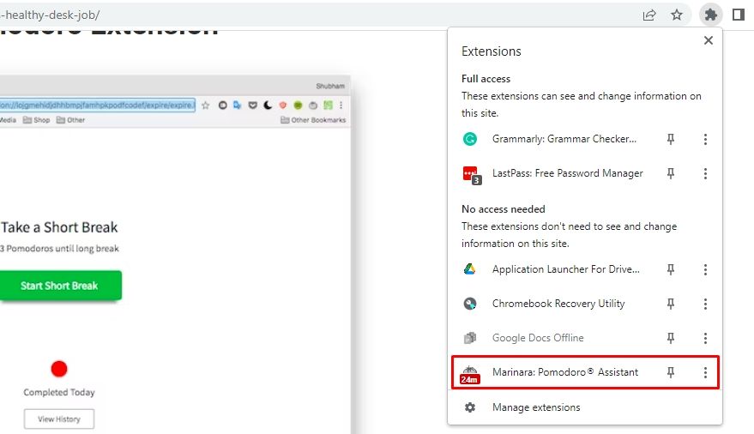
Task: Open Other Bookmarks folder in embedded screenshot
Action: (313, 120)
